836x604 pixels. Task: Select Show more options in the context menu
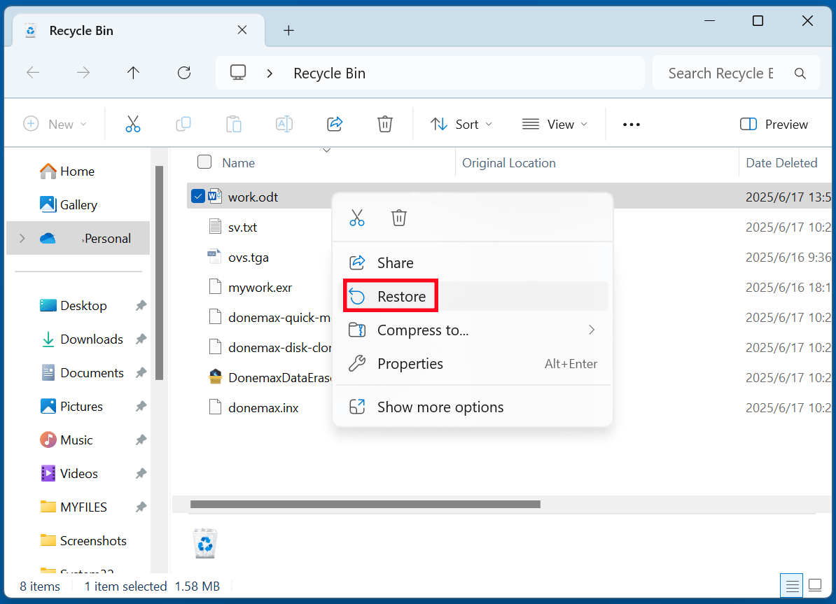pyautogui.click(x=441, y=407)
